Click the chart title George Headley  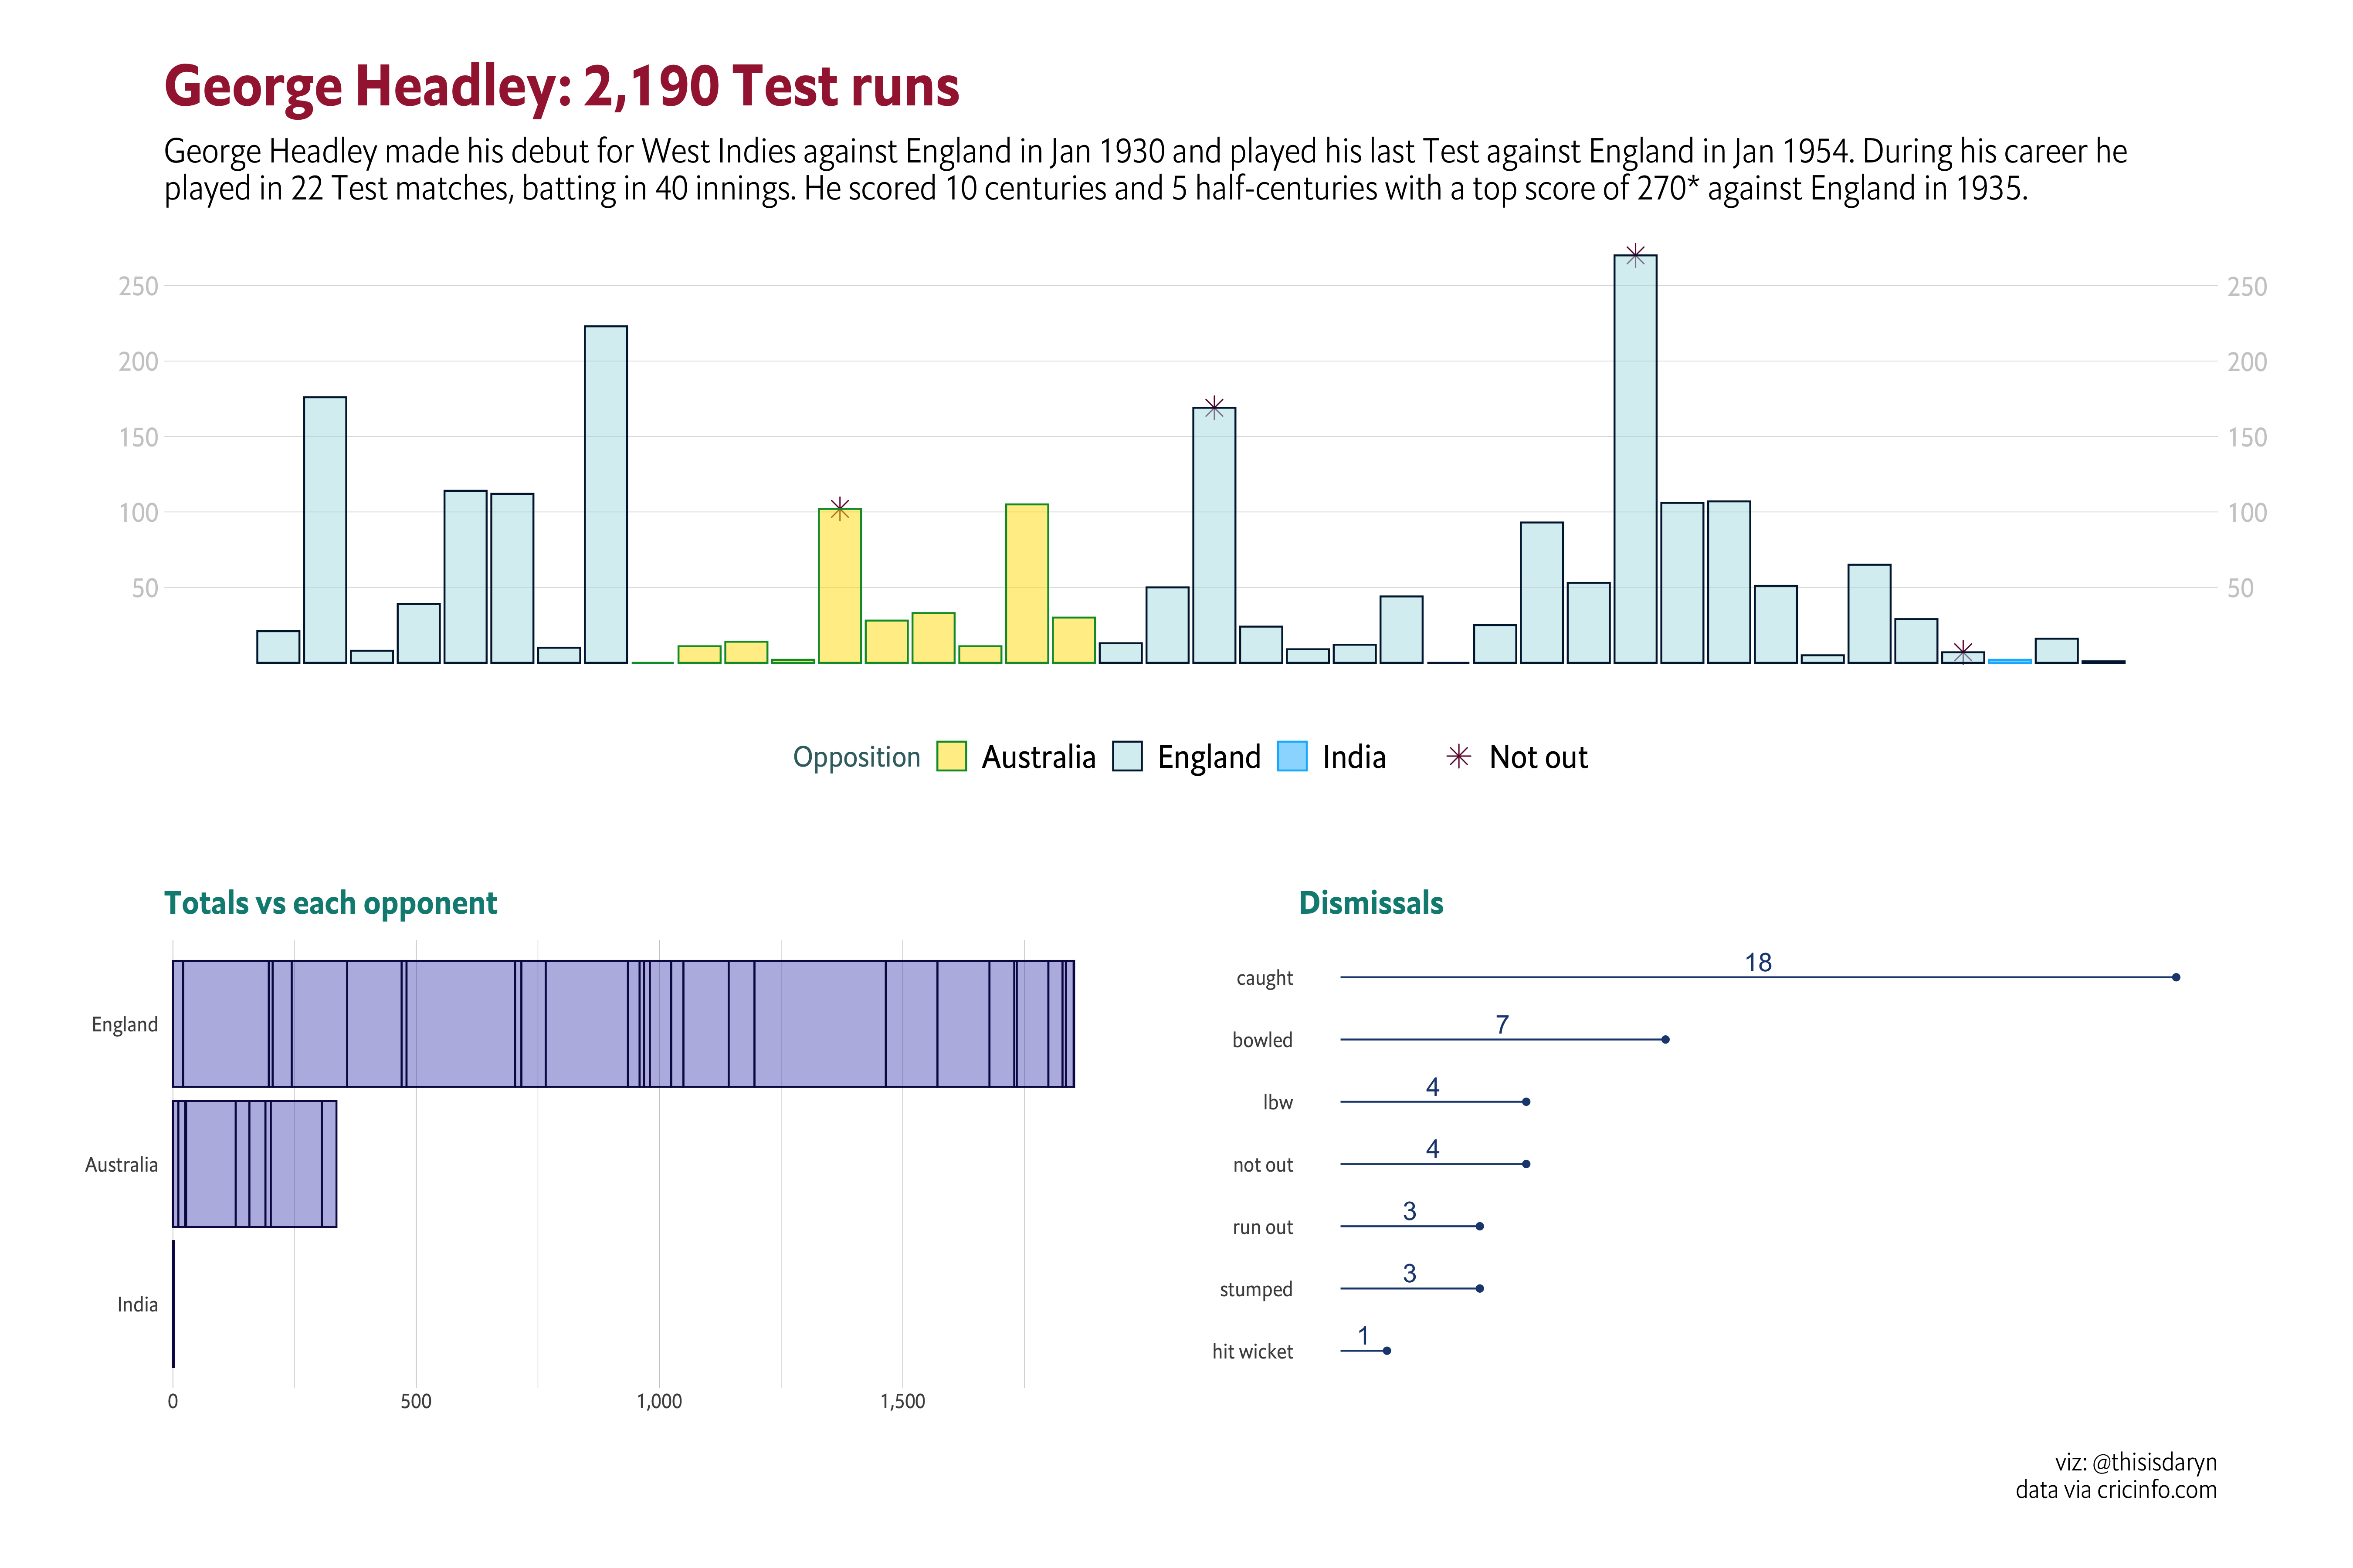point(561,86)
